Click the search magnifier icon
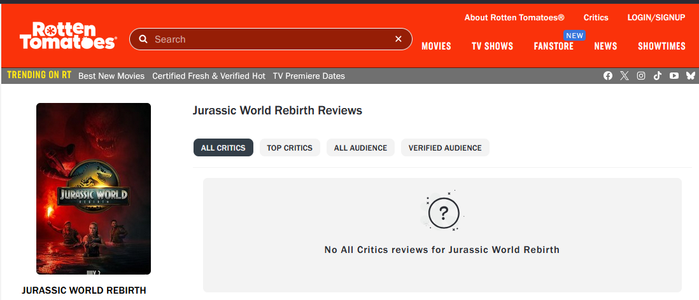 (x=143, y=39)
